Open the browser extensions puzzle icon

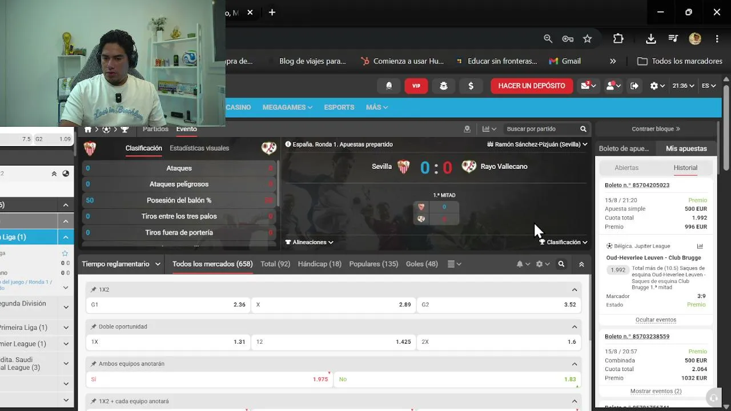(618, 39)
